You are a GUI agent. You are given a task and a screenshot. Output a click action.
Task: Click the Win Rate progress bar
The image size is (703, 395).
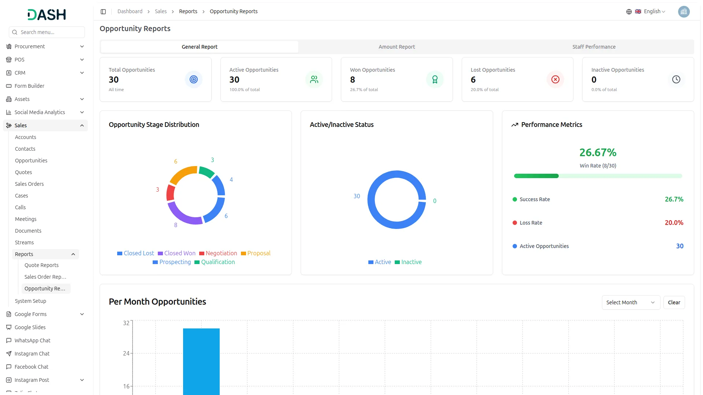598,176
